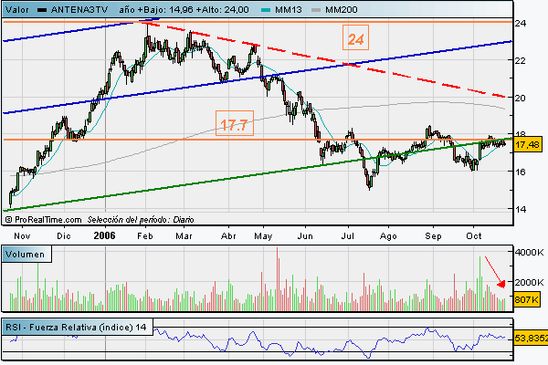The height and width of the screenshot is (365, 548).
Task: Select the MM13 moving average label
Action: (x=289, y=9)
